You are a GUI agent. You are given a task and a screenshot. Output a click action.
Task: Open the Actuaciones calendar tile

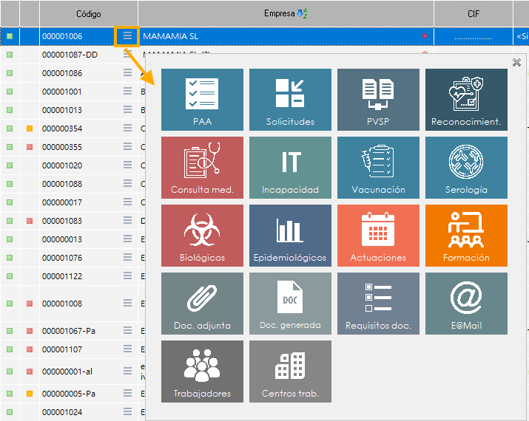point(378,236)
